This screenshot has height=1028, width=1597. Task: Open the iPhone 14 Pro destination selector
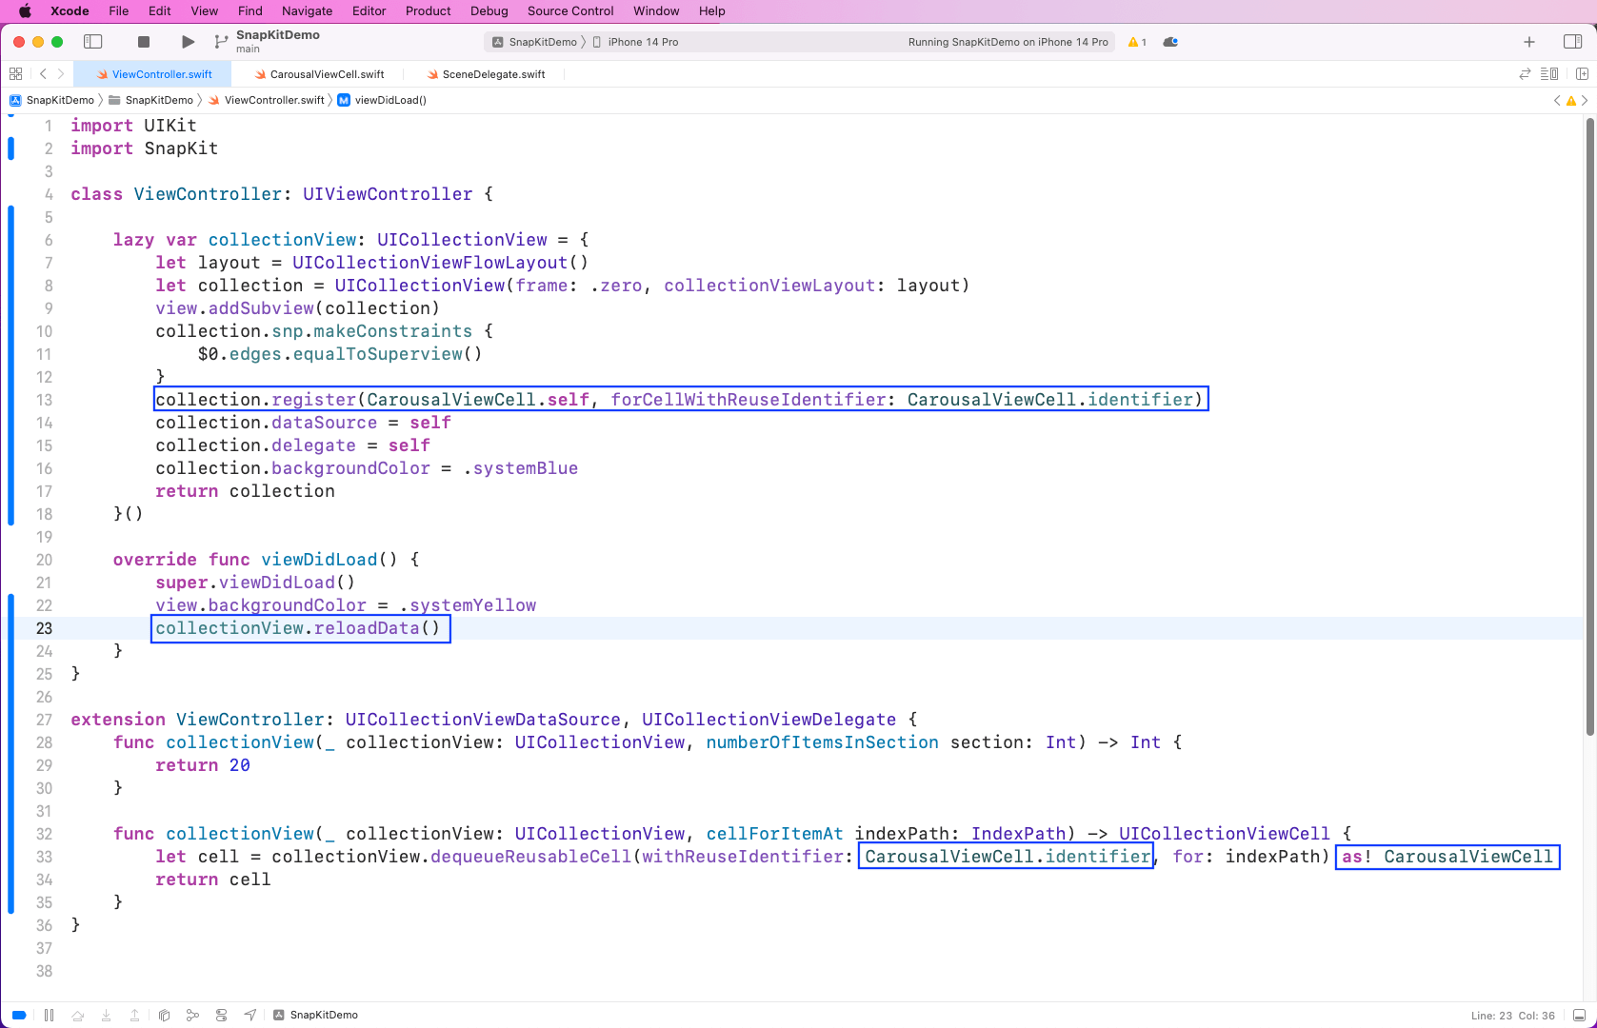click(x=643, y=42)
